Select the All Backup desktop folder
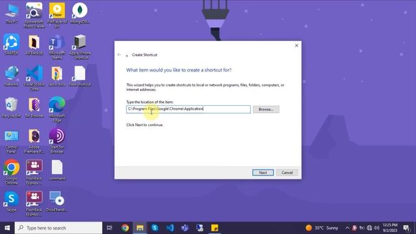This screenshot has width=416, height=234. coord(34,45)
